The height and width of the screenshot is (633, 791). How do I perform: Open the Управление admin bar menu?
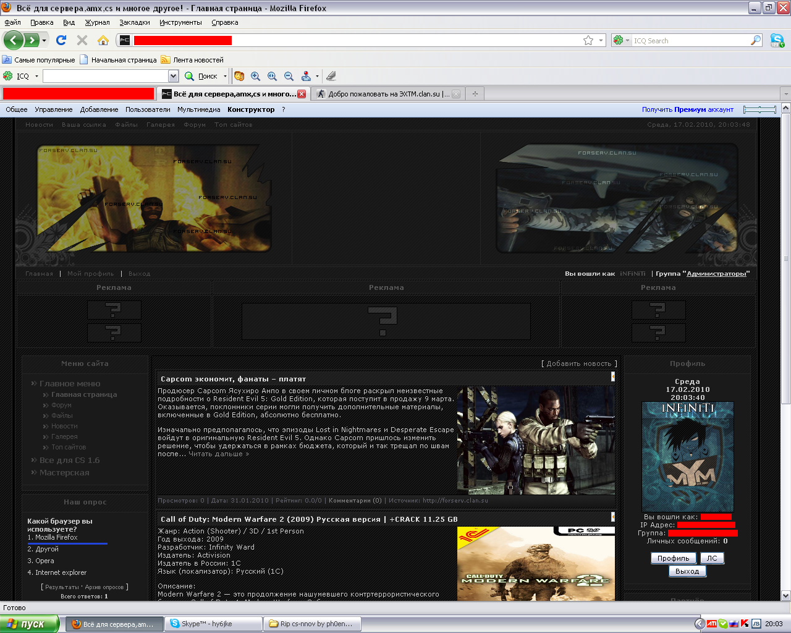[x=54, y=109]
